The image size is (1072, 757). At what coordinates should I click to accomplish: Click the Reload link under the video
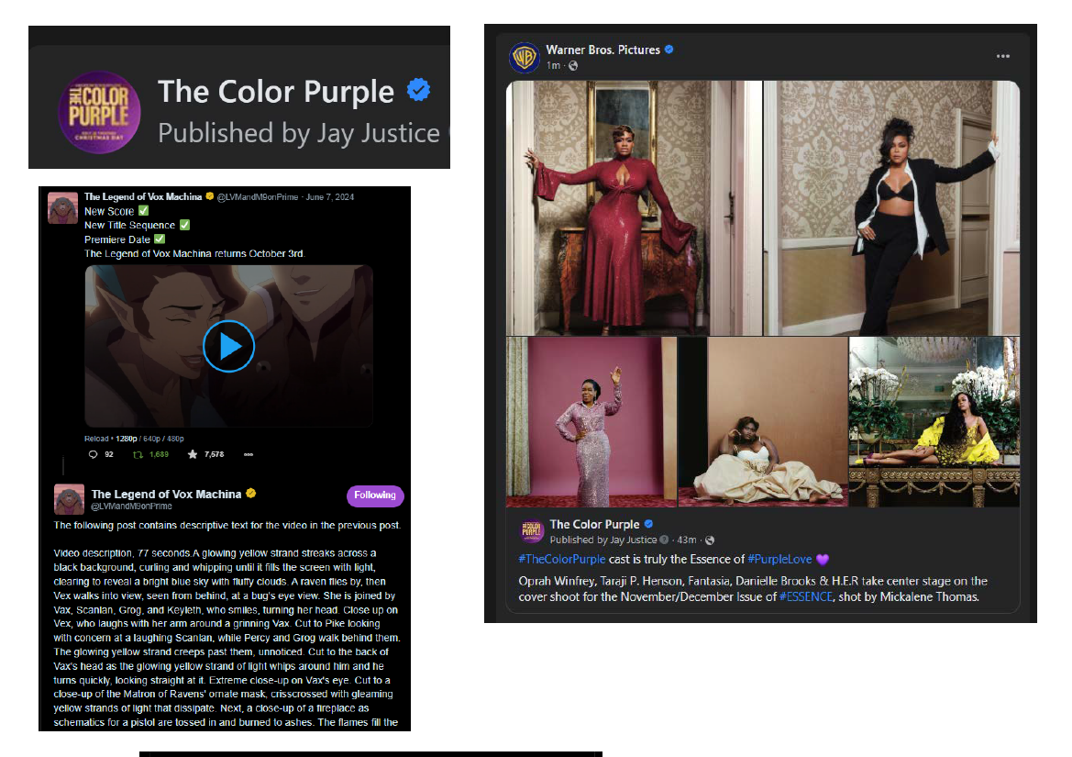point(96,439)
